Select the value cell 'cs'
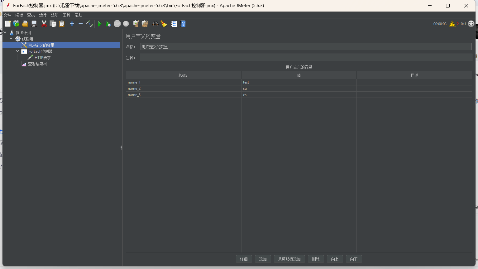This screenshot has height=269, width=478. pyautogui.click(x=299, y=95)
